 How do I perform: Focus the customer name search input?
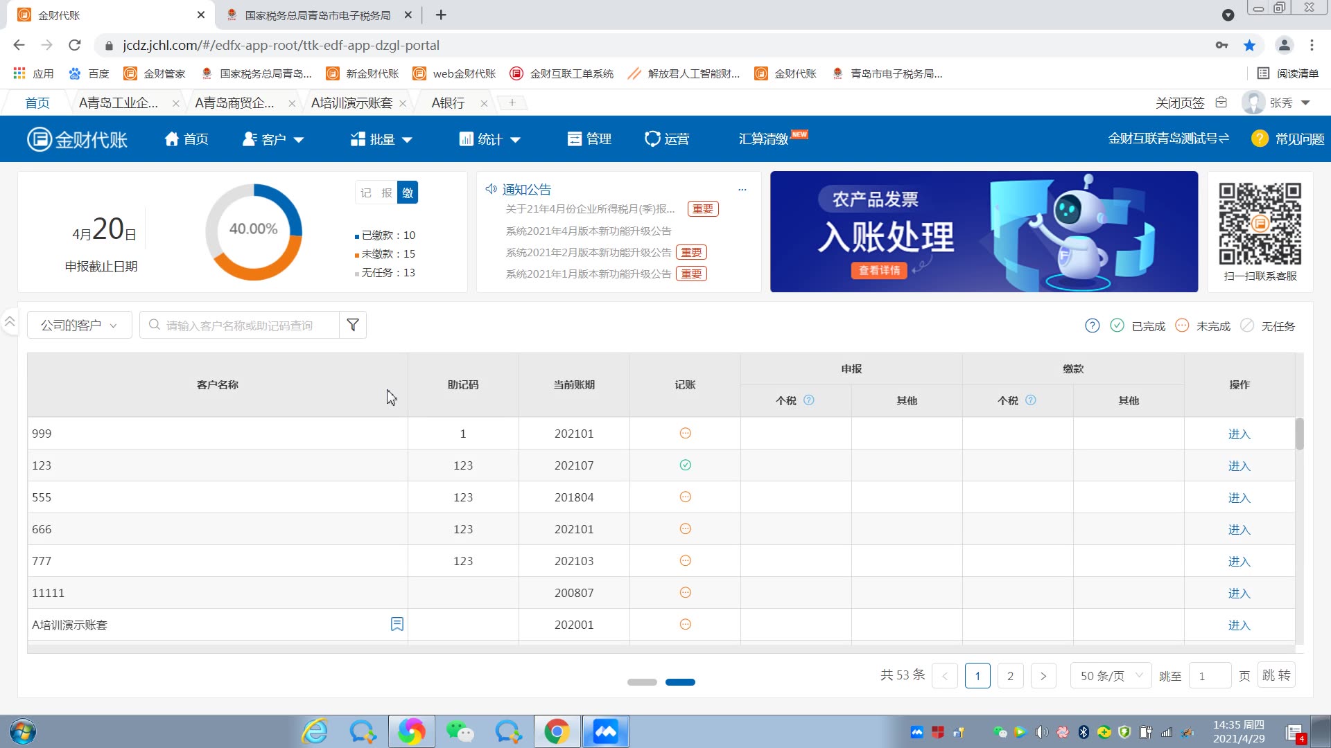tap(239, 325)
